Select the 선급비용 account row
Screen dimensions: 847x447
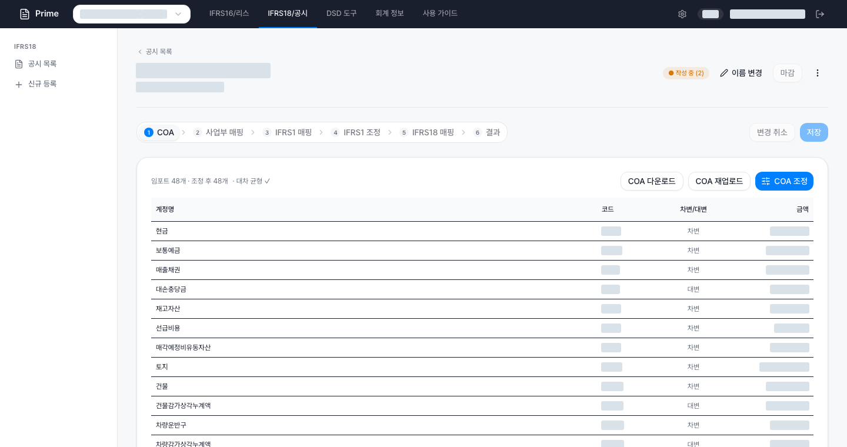click(482, 328)
